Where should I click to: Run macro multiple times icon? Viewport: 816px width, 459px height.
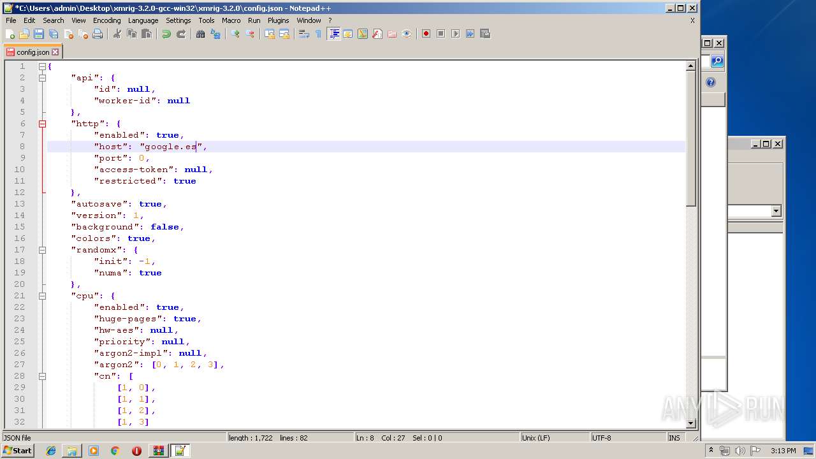tap(470, 34)
